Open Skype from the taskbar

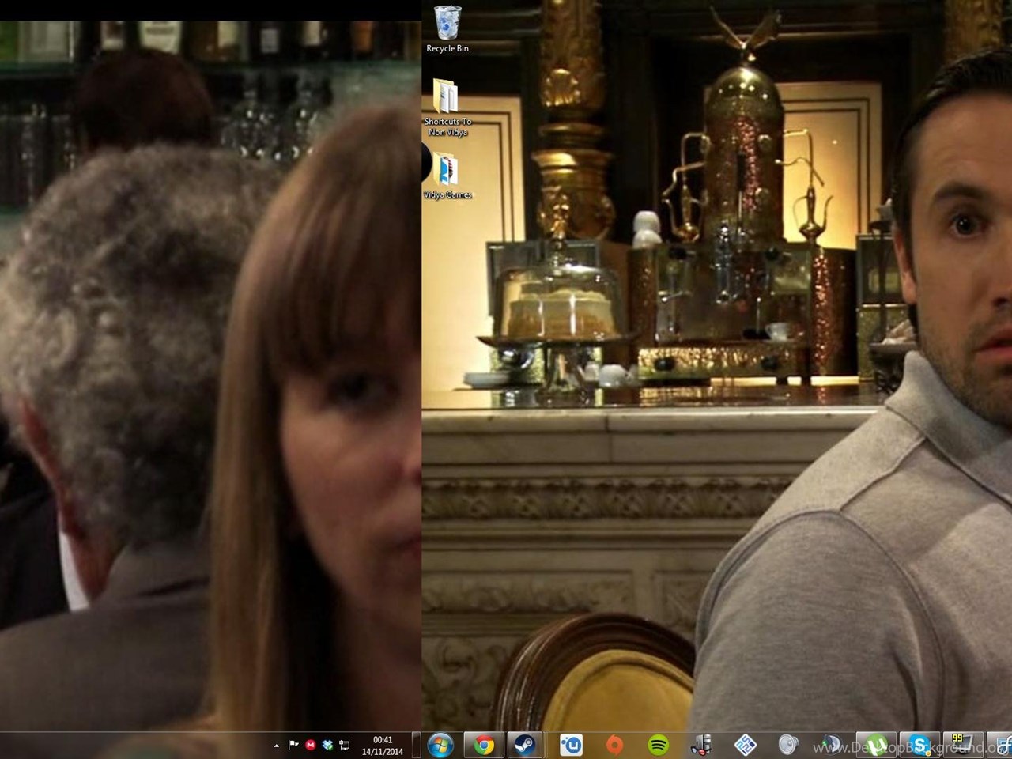tap(919, 745)
